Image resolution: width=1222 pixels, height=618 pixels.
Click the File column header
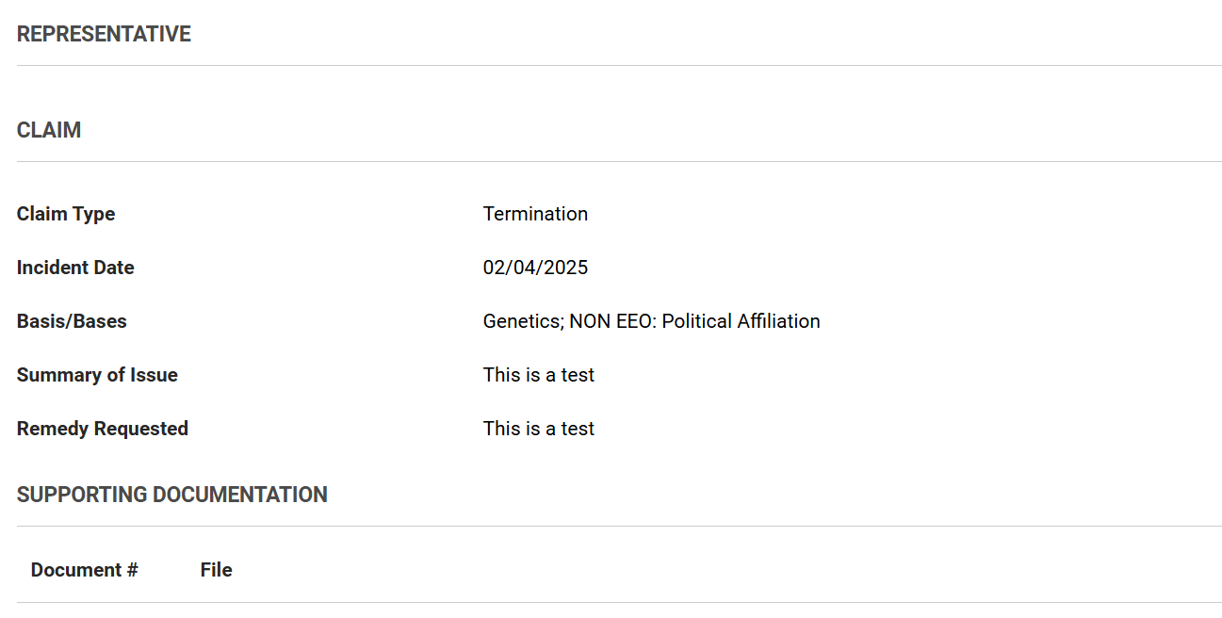pos(217,570)
